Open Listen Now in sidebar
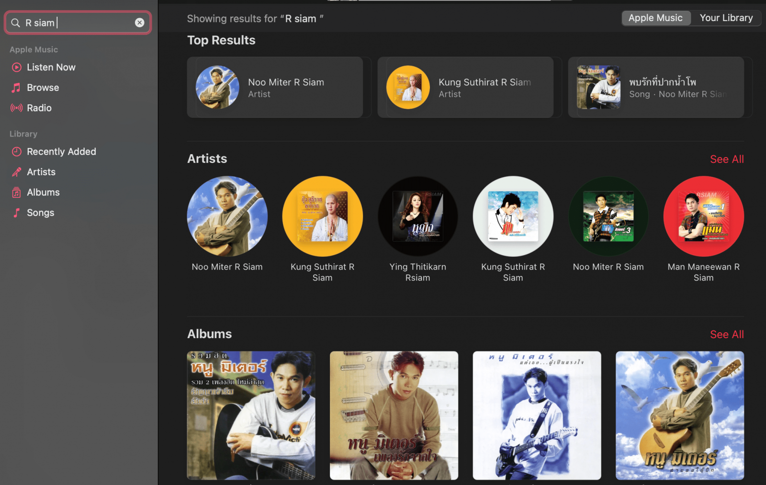Viewport: 766px width, 485px height. point(51,68)
